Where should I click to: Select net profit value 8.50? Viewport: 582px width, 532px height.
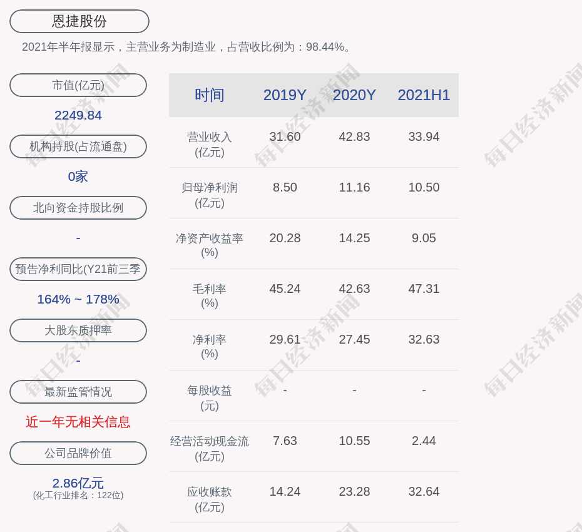tap(285, 187)
